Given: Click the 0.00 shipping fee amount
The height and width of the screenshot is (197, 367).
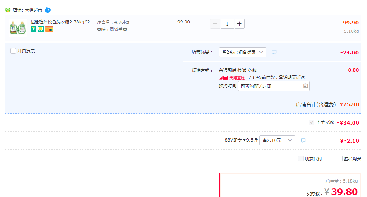Looking at the screenshot, I should click(353, 70).
